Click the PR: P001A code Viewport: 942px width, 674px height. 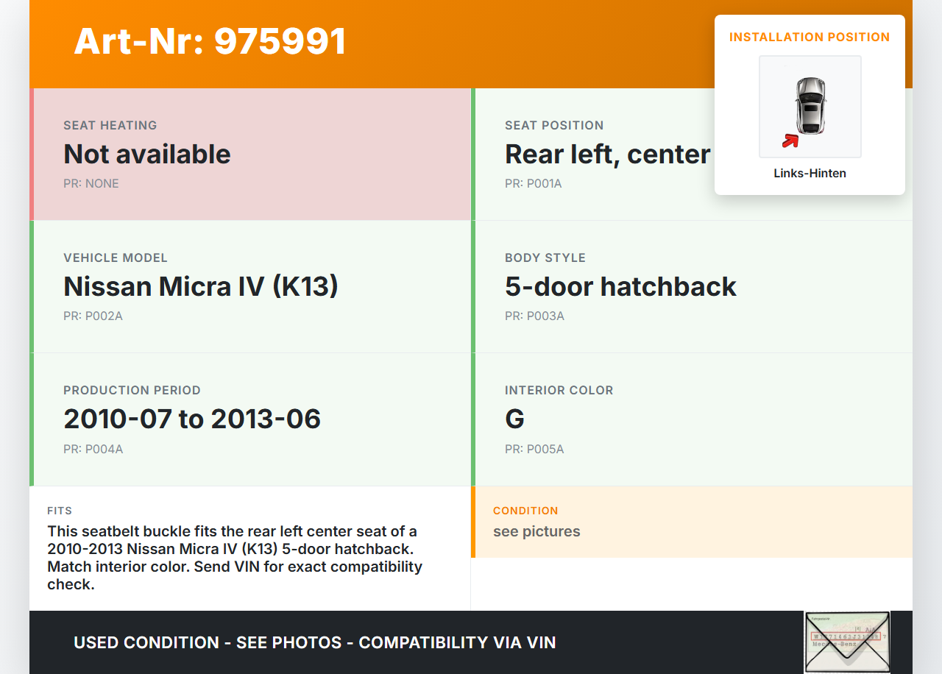[533, 183]
